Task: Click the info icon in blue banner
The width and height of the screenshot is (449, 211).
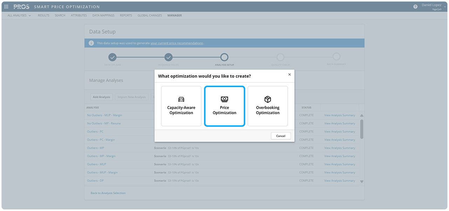Action: click(91, 43)
